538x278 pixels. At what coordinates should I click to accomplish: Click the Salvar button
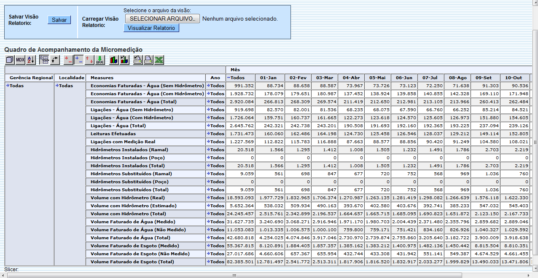pyautogui.click(x=59, y=20)
